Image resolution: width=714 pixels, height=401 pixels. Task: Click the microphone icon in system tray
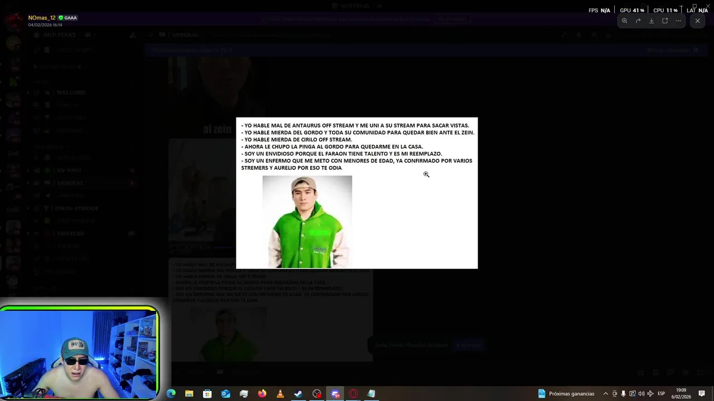[624, 394]
